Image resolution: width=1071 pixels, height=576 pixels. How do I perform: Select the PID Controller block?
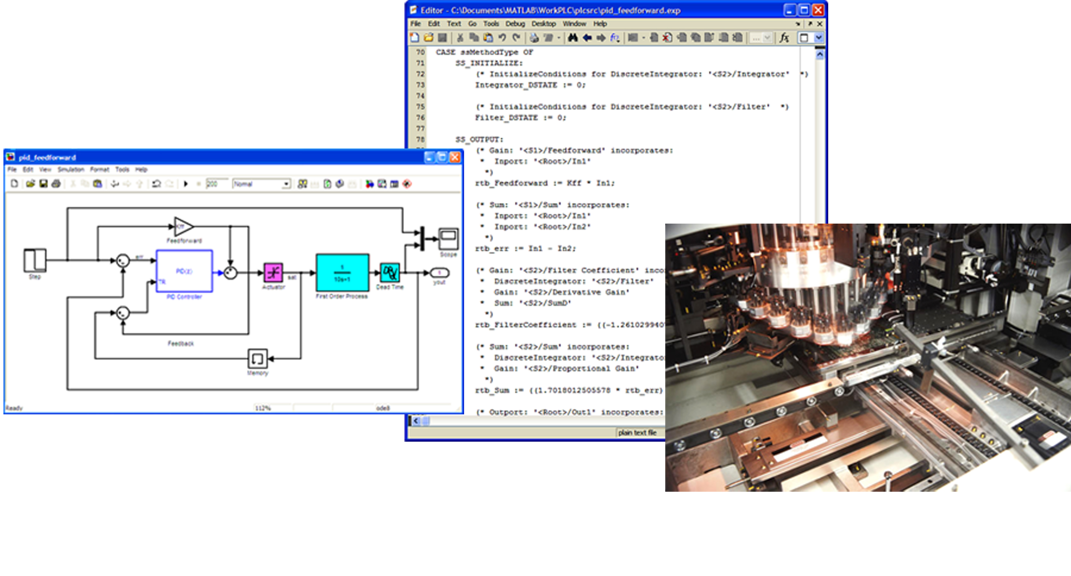[x=184, y=271]
